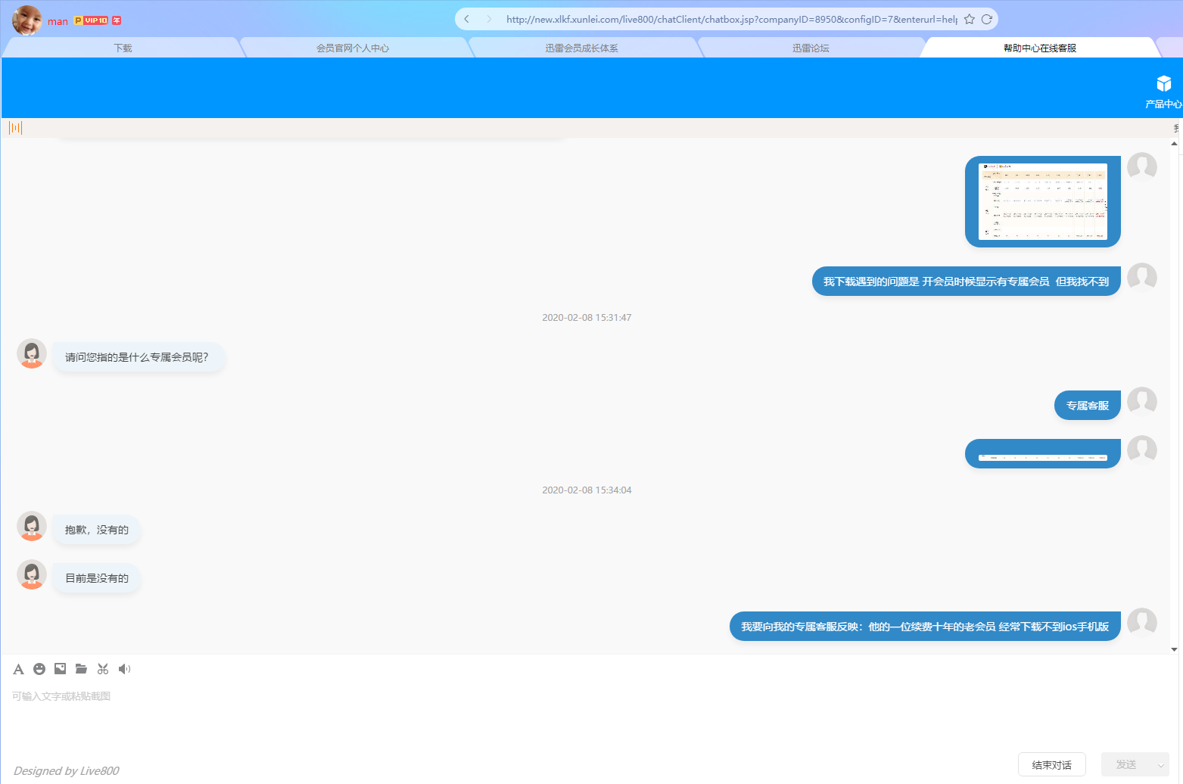Viewport: 1183px width, 784px height.
Task: Click the user avatar photo
Action: pyautogui.click(x=27, y=20)
